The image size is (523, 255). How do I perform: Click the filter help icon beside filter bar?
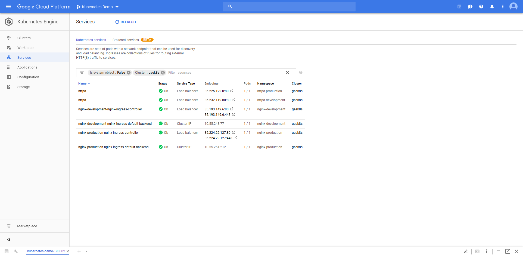pos(301,73)
